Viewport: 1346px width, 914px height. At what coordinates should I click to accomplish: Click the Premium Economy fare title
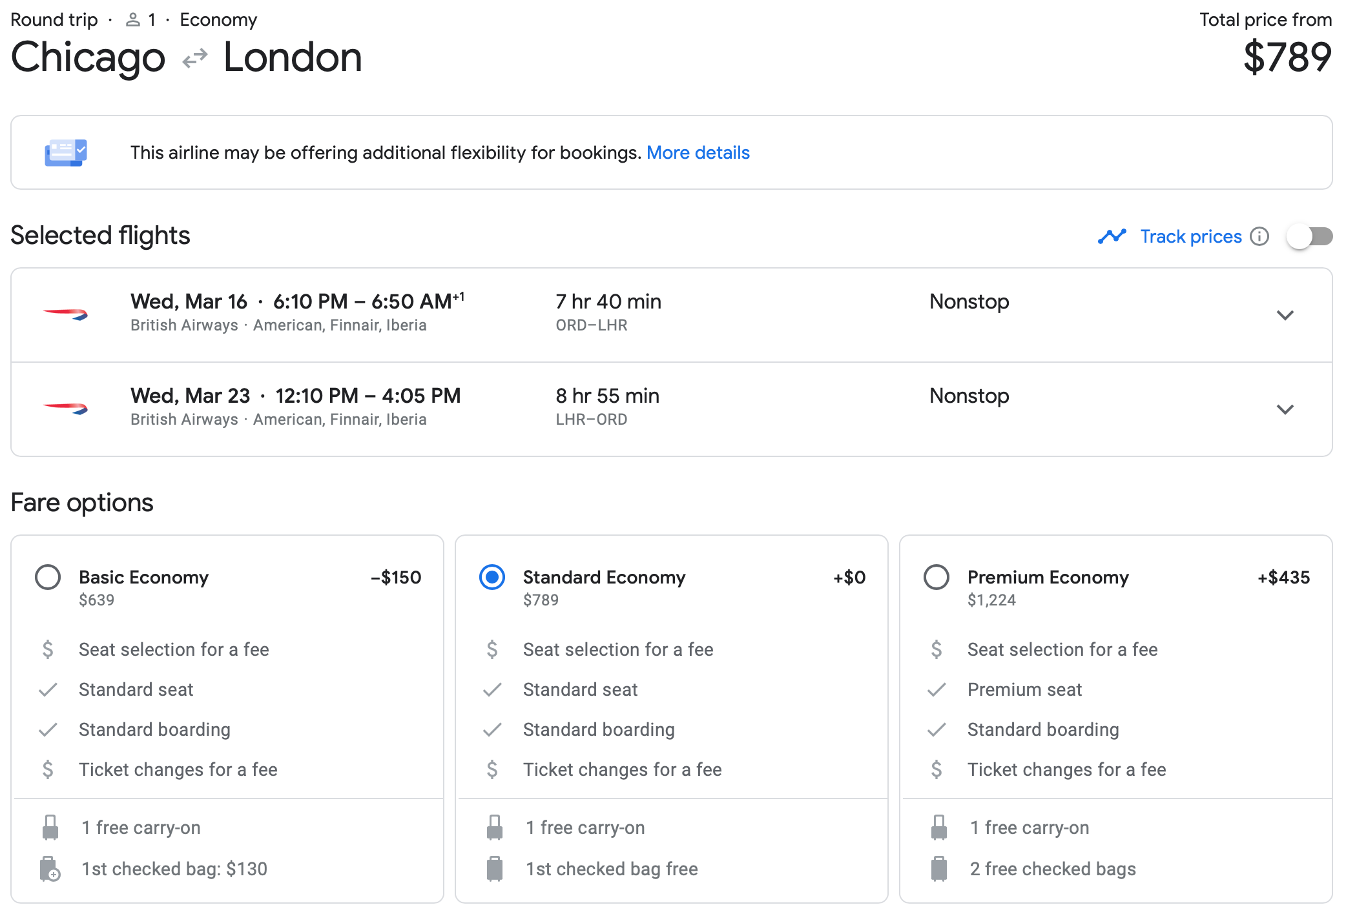pos(1048,577)
